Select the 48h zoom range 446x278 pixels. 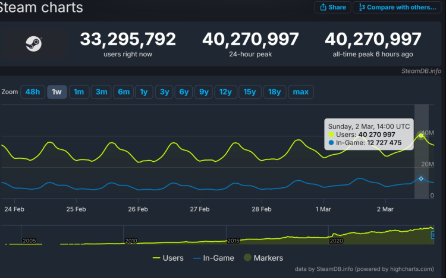point(32,92)
